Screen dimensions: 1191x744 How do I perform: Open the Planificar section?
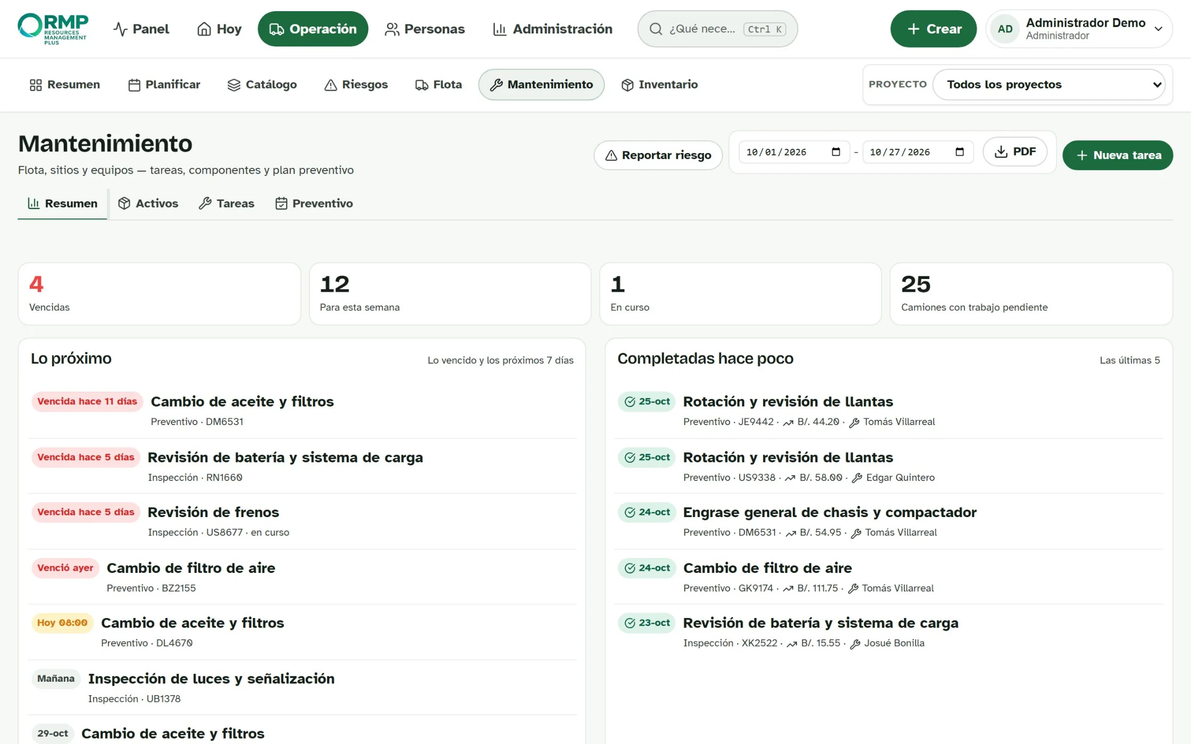(x=164, y=84)
